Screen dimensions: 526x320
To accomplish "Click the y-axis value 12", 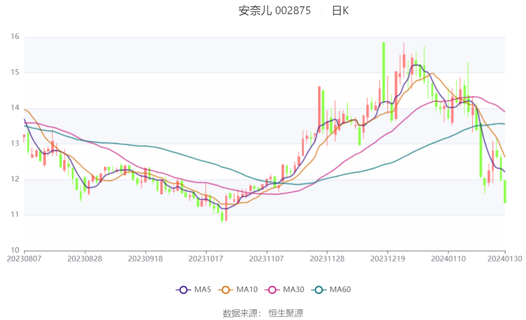I will pos(15,179).
